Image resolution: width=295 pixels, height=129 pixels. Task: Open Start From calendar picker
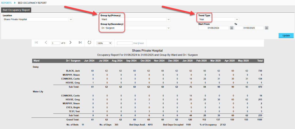[x=232, y=28]
